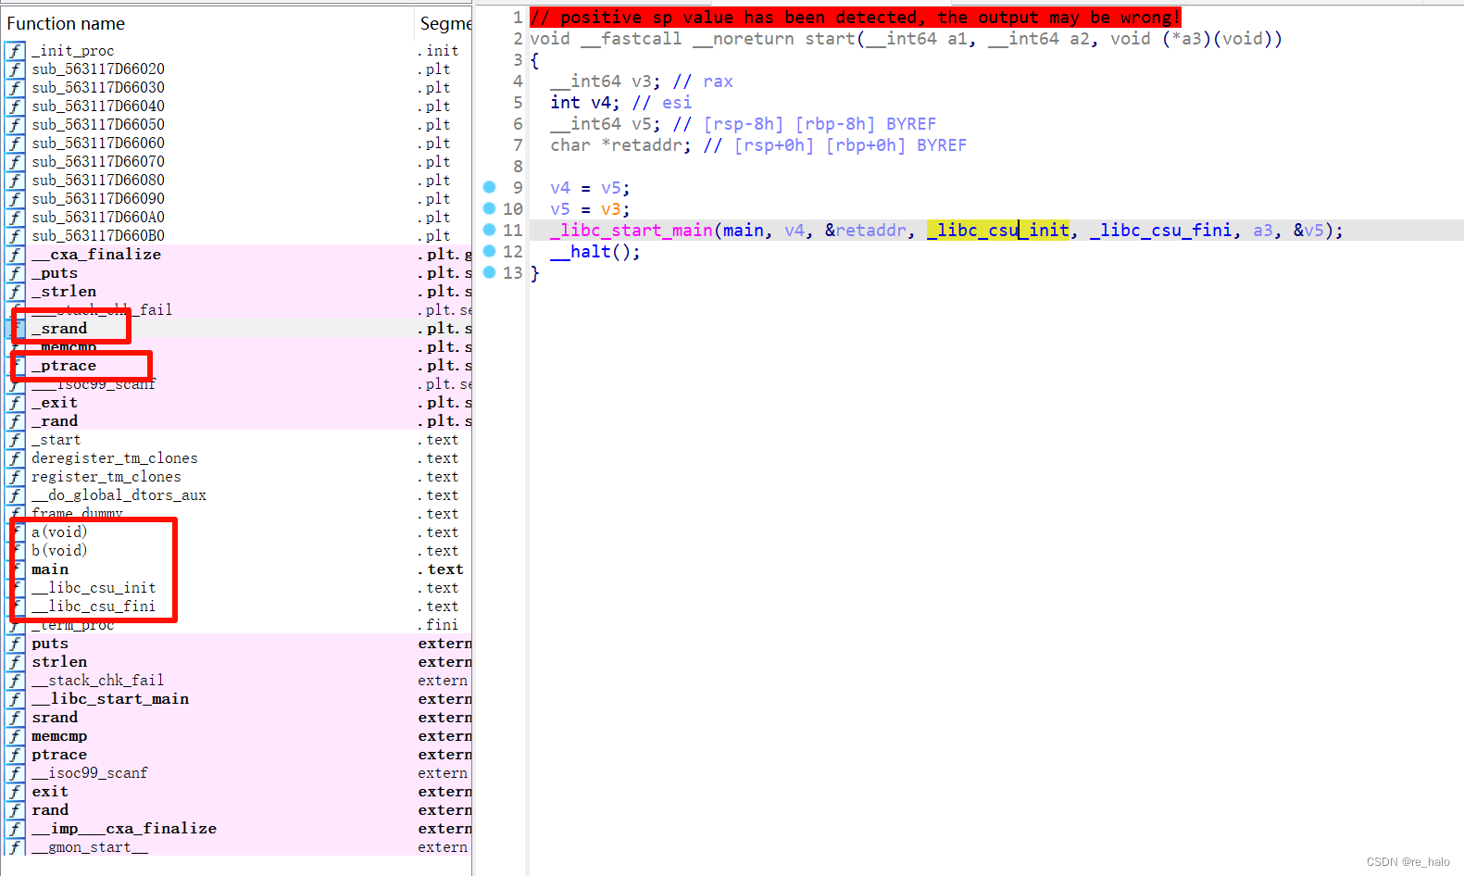Click function icon beside extern rand
The height and width of the screenshot is (876, 1464).
15,810
